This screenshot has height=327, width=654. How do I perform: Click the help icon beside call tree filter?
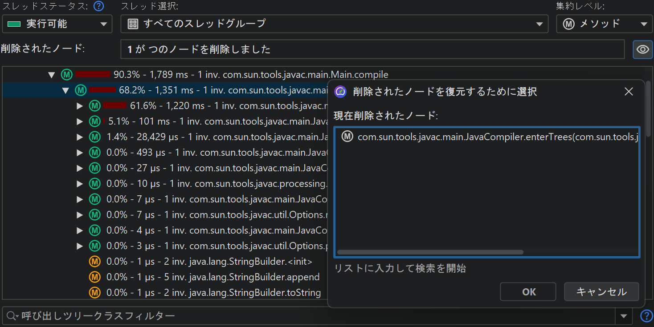pos(646,316)
